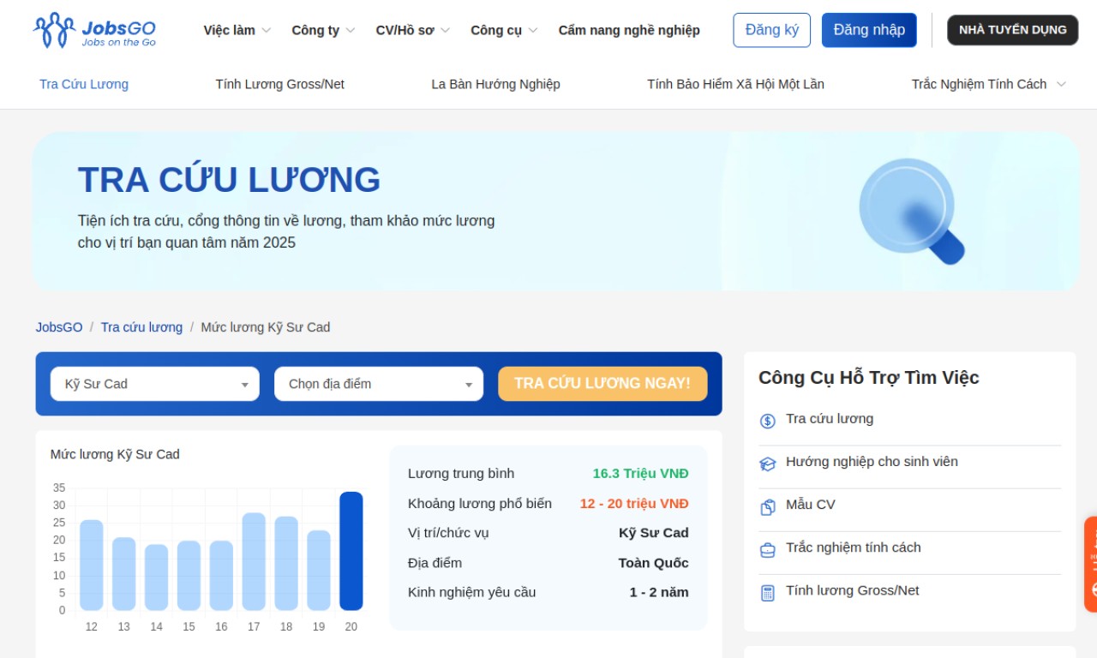Click the Đăng nhập button
The image size is (1097, 658).
click(868, 30)
